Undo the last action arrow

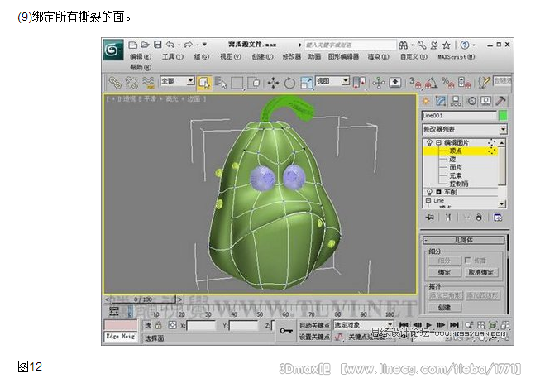[x=170, y=45]
